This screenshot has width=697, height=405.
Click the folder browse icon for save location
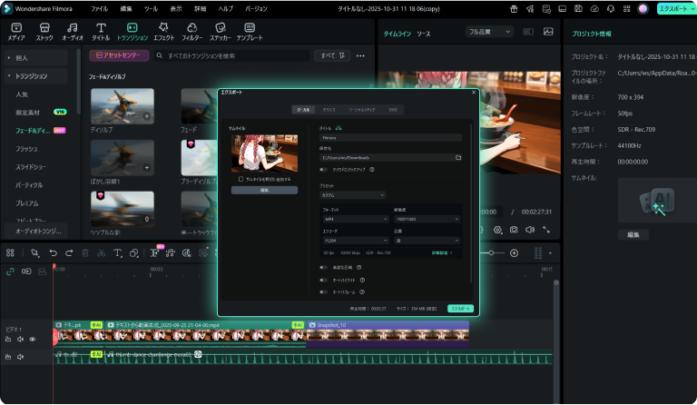coord(458,157)
